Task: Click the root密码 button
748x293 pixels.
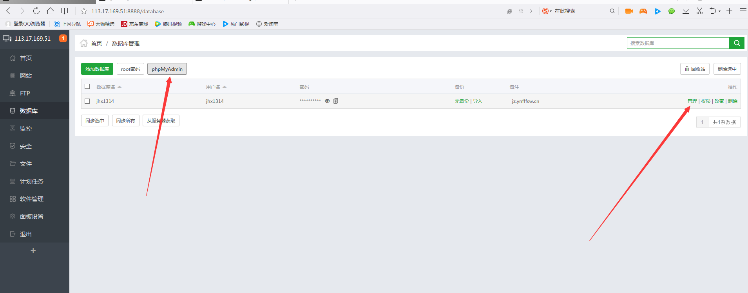Action: click(x=130, y=69)
